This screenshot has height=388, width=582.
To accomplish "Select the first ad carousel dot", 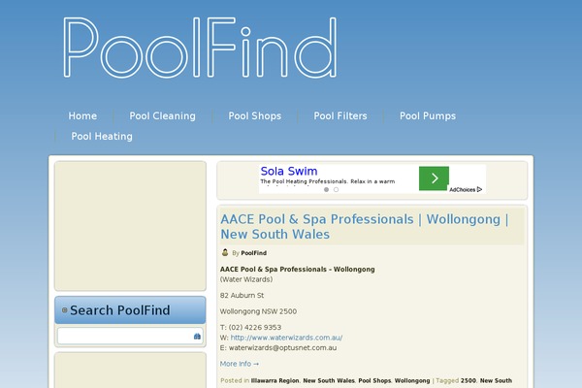I will click(326, 190).
